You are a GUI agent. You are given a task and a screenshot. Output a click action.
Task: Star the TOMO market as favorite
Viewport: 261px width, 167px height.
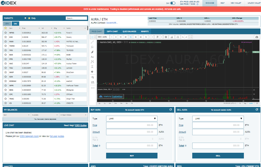click(x=6, y=46)
